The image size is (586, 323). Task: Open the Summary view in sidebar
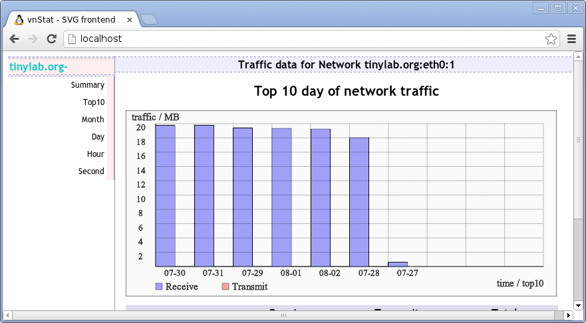tap(88, 85)
